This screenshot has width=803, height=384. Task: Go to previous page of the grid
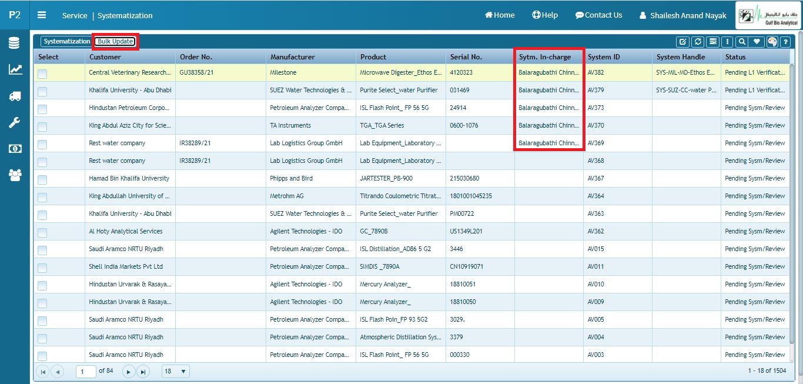click(x=57, y=372)
